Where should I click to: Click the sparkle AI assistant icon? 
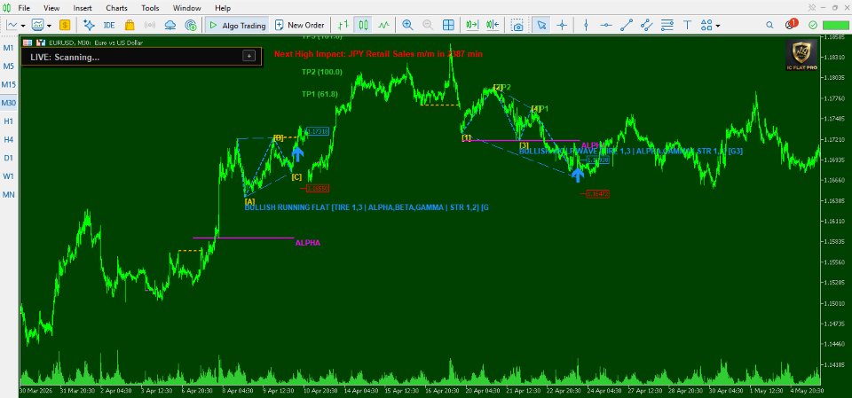(89, 25)
